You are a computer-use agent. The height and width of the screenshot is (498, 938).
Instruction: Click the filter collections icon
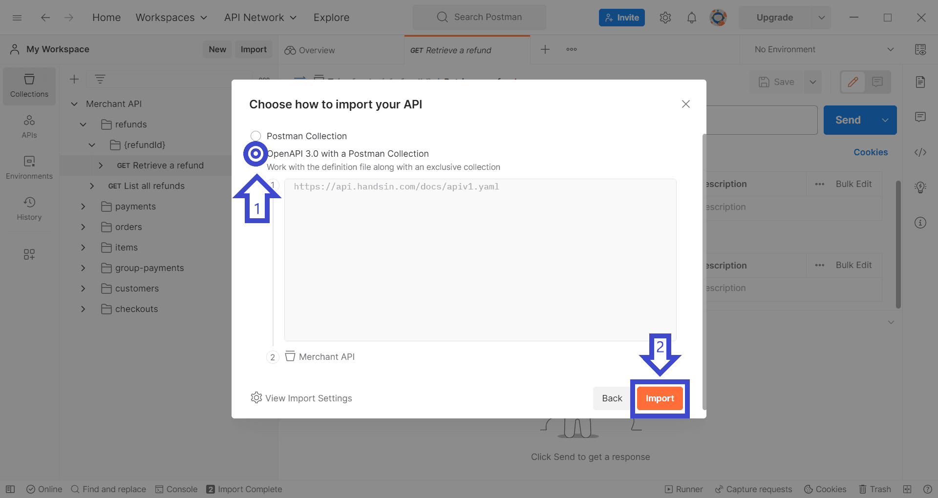[100, 79]
